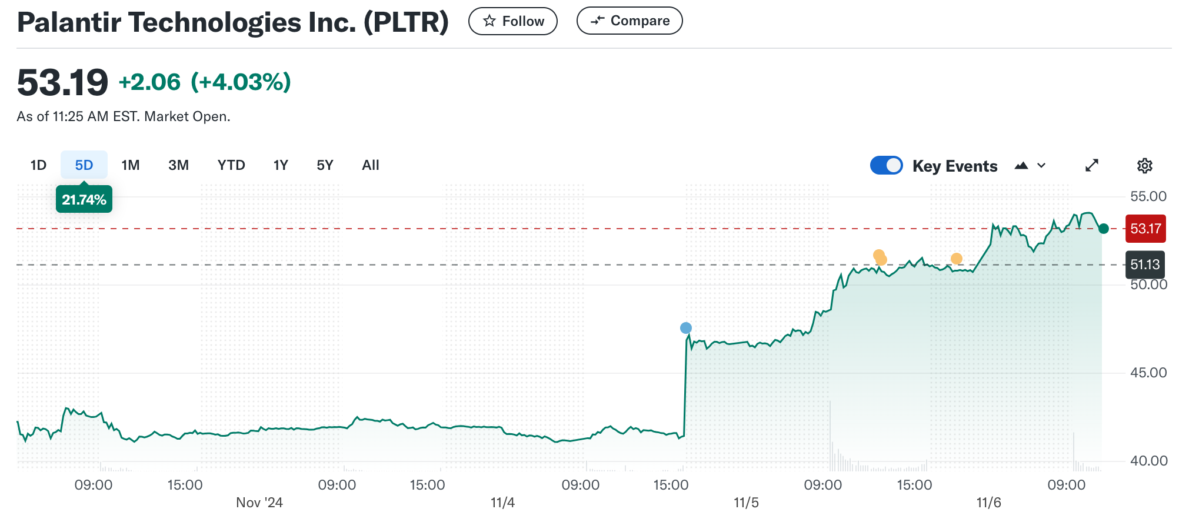Screen dimensions: 1199x529
Task: View the 1Y time range
Action: tap(281, 165)
